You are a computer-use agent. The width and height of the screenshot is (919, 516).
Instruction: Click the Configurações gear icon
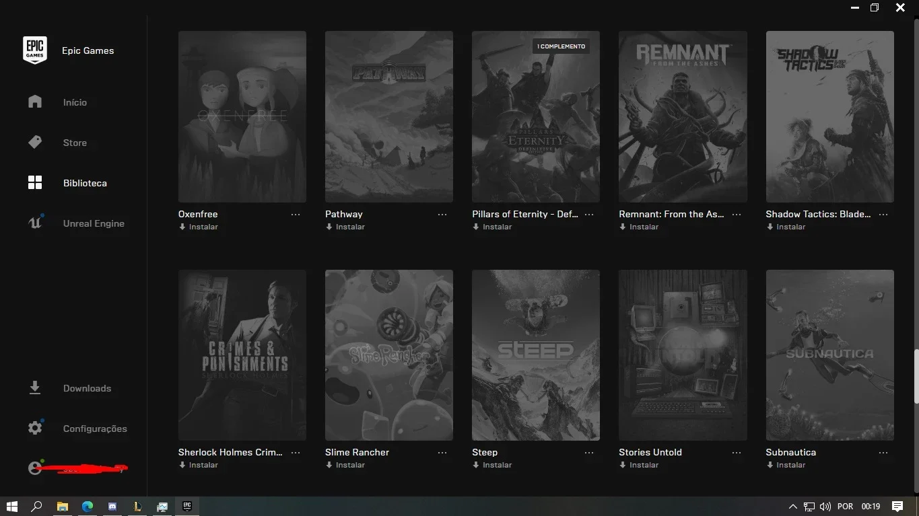click(x=35, y=428)
